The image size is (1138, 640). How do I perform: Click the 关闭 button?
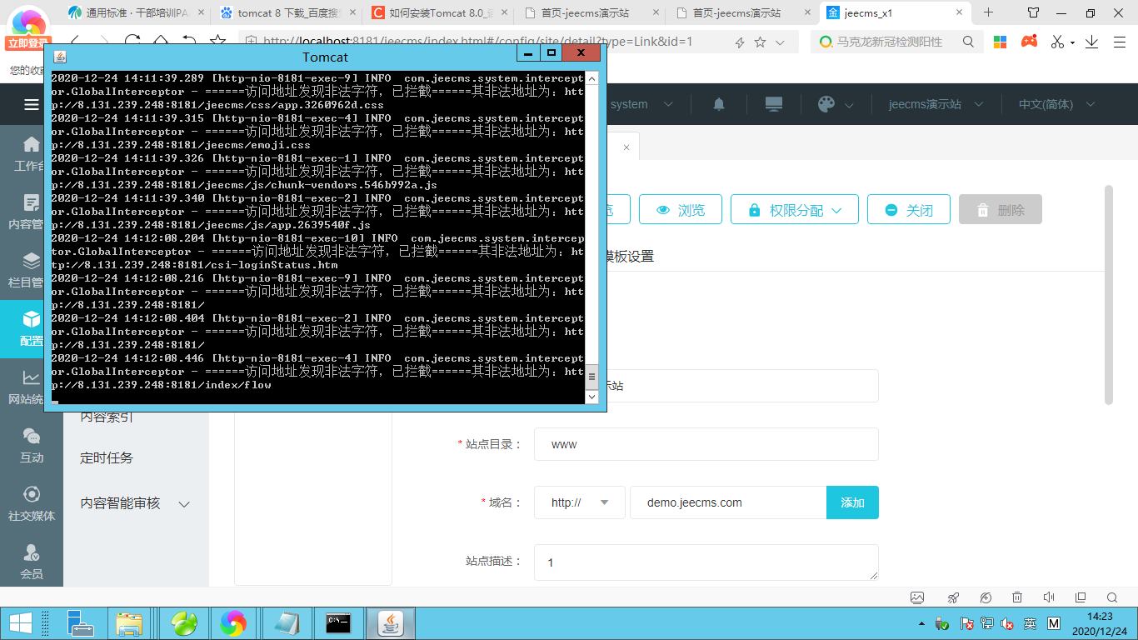909,210
